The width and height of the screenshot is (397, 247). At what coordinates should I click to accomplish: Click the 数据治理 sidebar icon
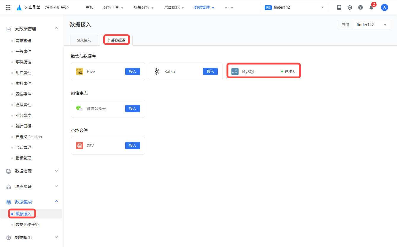(9, 171)
